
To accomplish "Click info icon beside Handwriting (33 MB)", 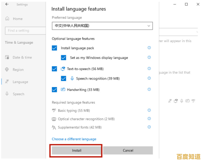I will click(149, 89).
